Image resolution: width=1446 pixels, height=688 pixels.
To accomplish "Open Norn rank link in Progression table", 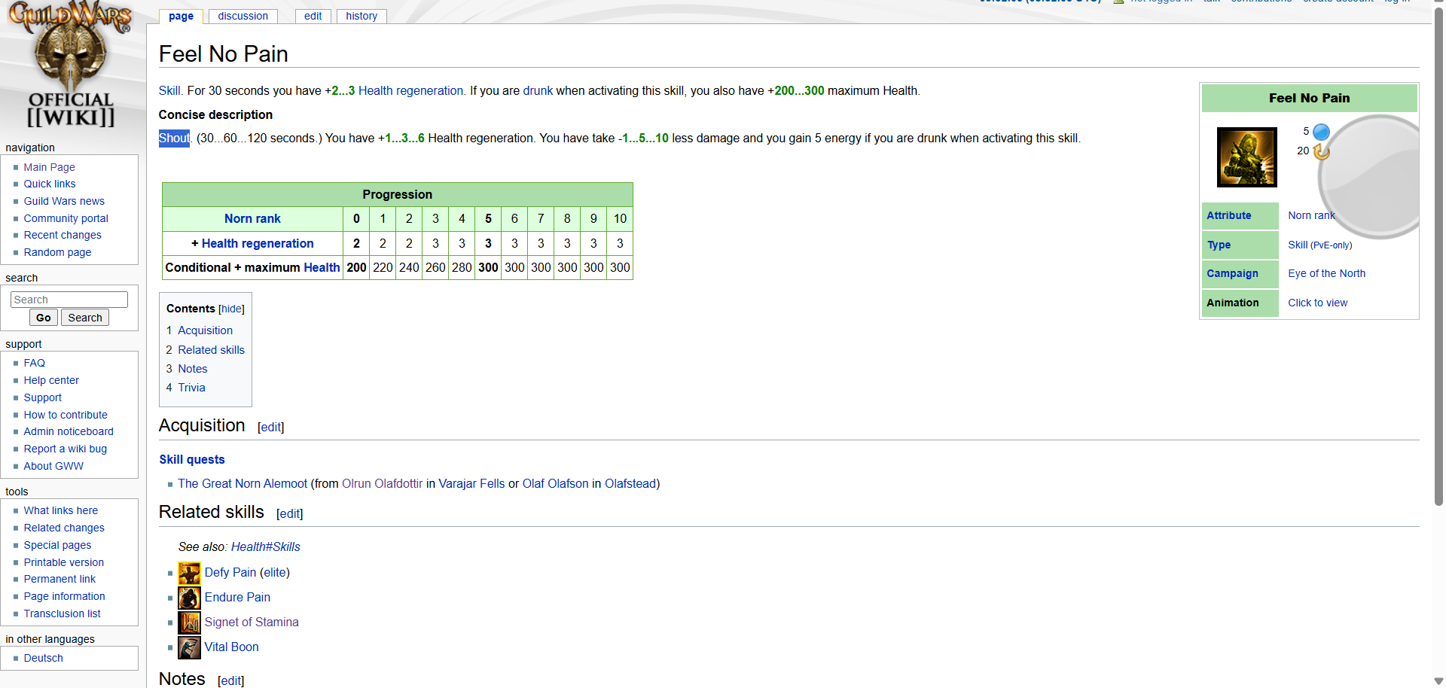I will tap(252, 218).
